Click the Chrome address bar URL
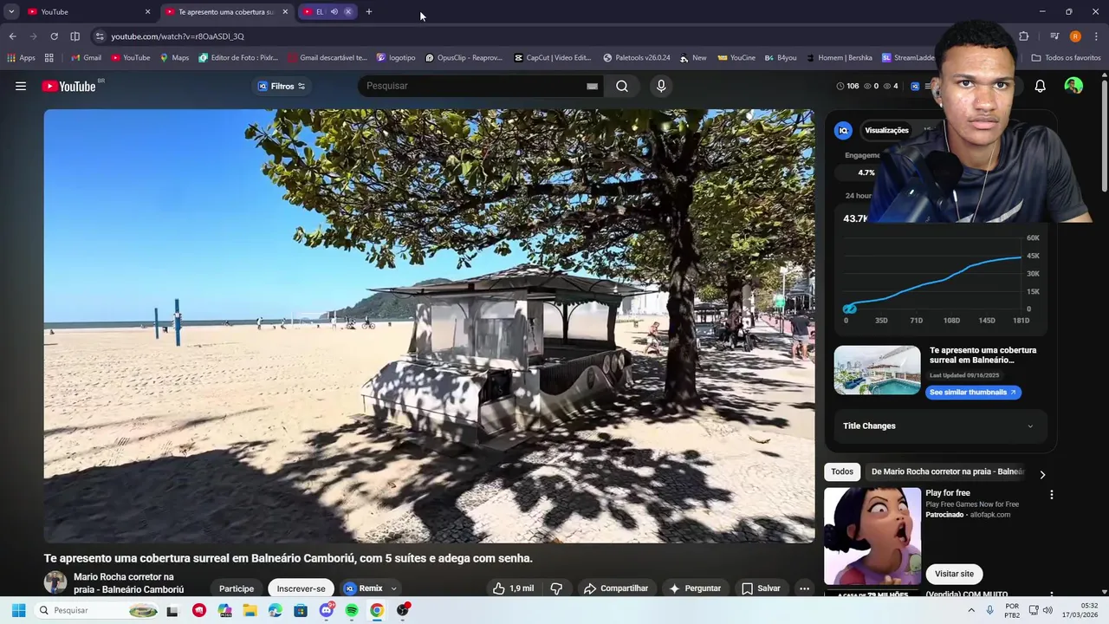The width and height of the screenshot is (1109, 624). tap(178, 36)
